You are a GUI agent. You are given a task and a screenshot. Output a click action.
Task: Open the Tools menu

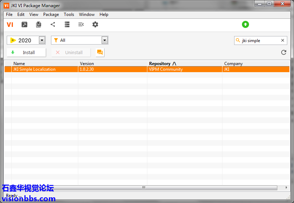[x=69, y=14]
